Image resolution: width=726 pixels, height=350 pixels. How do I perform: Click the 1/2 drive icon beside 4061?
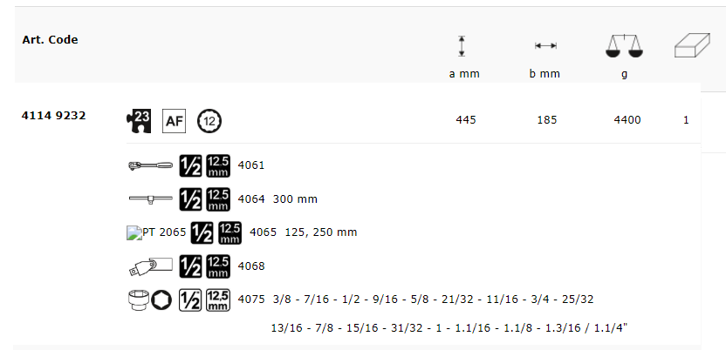[190, 165]
